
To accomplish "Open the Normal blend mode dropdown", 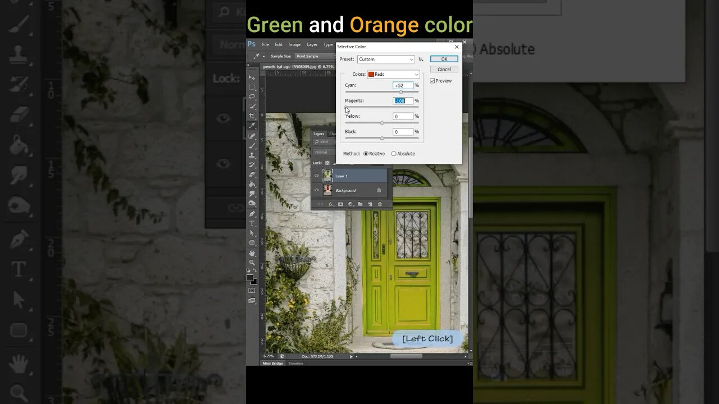I will click(x=323, y=152).
